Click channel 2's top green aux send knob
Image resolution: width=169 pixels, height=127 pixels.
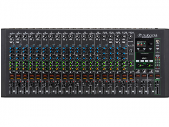[x=18, y=62]
